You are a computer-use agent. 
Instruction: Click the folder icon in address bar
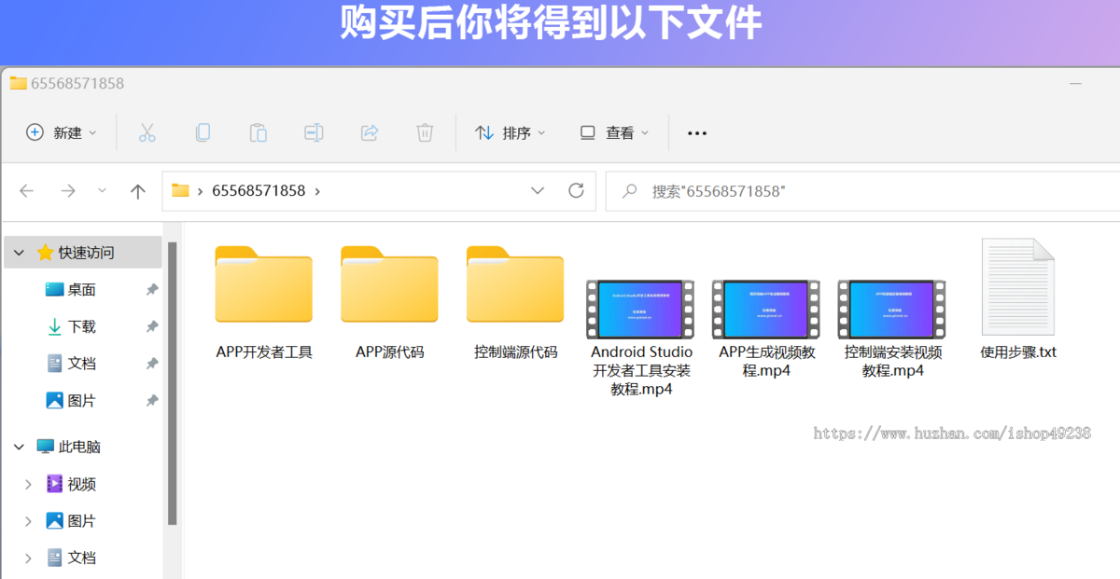point(180,190)
